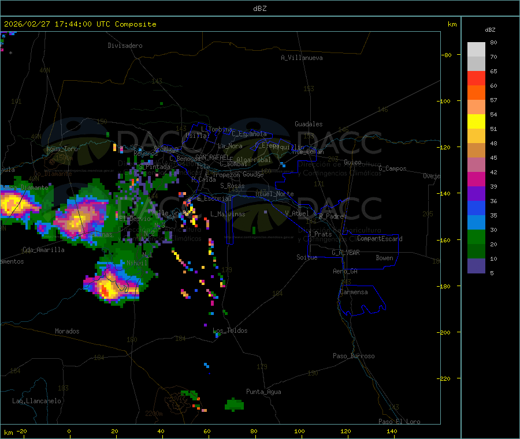Click the dark green 10-20 dBZ swatch

click(476, 252)
